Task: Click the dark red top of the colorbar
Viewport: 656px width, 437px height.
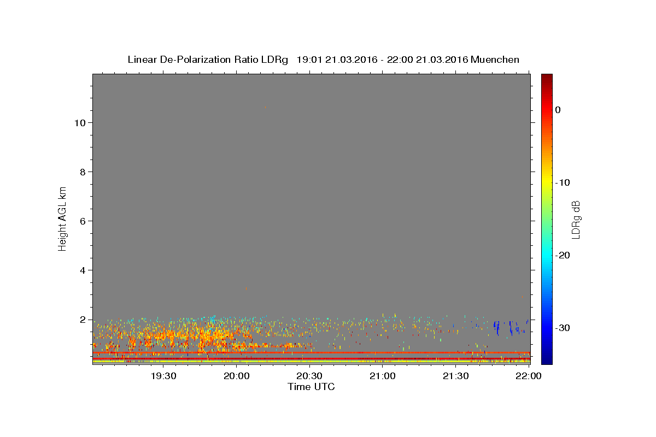Action: [547, 79]
